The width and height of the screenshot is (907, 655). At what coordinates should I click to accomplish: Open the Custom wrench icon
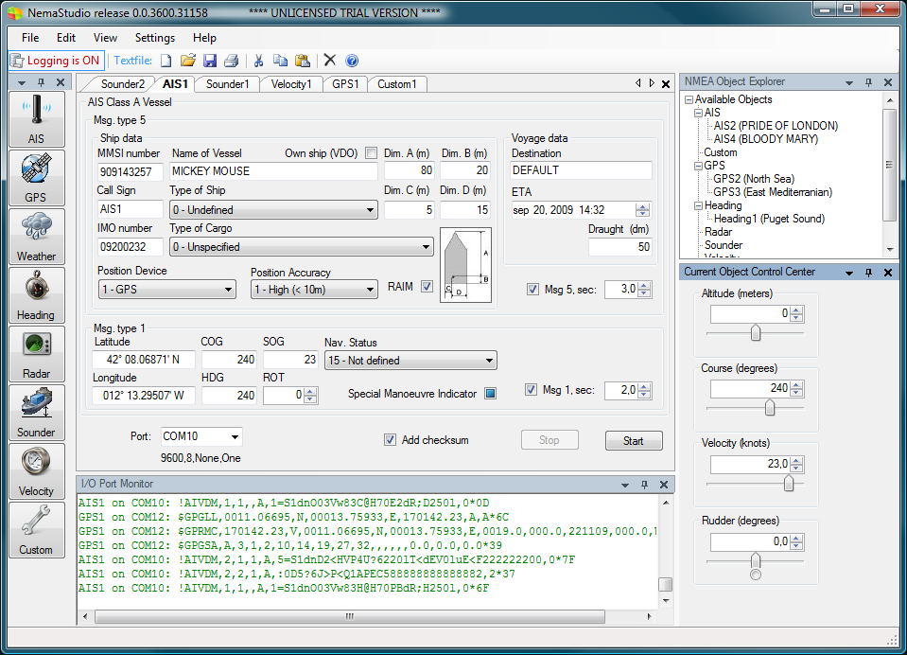(36, 522)
